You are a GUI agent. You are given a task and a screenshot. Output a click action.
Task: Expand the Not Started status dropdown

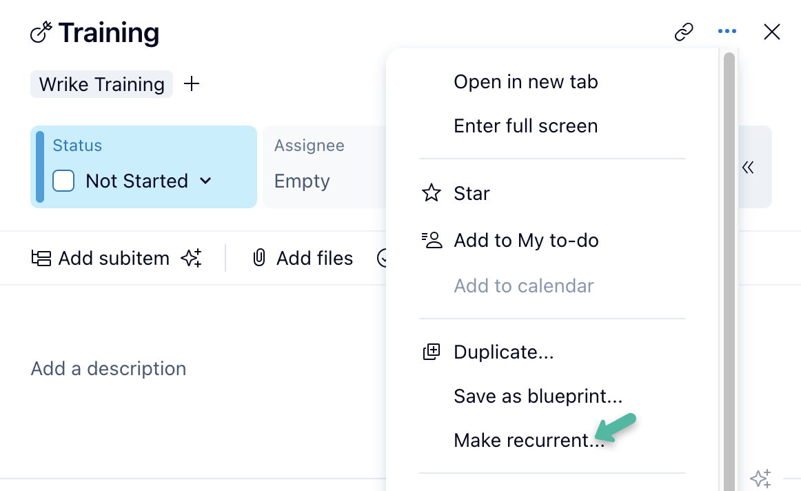[x=205, y=181]
